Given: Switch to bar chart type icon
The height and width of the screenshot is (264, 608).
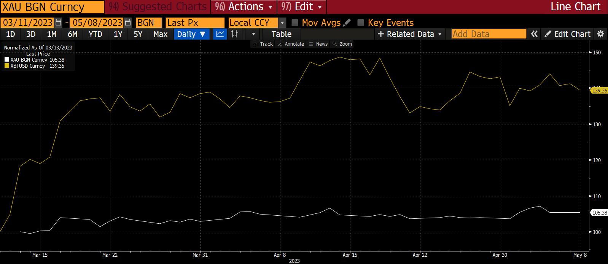Looking at the screenshot, I should point(234,34).
